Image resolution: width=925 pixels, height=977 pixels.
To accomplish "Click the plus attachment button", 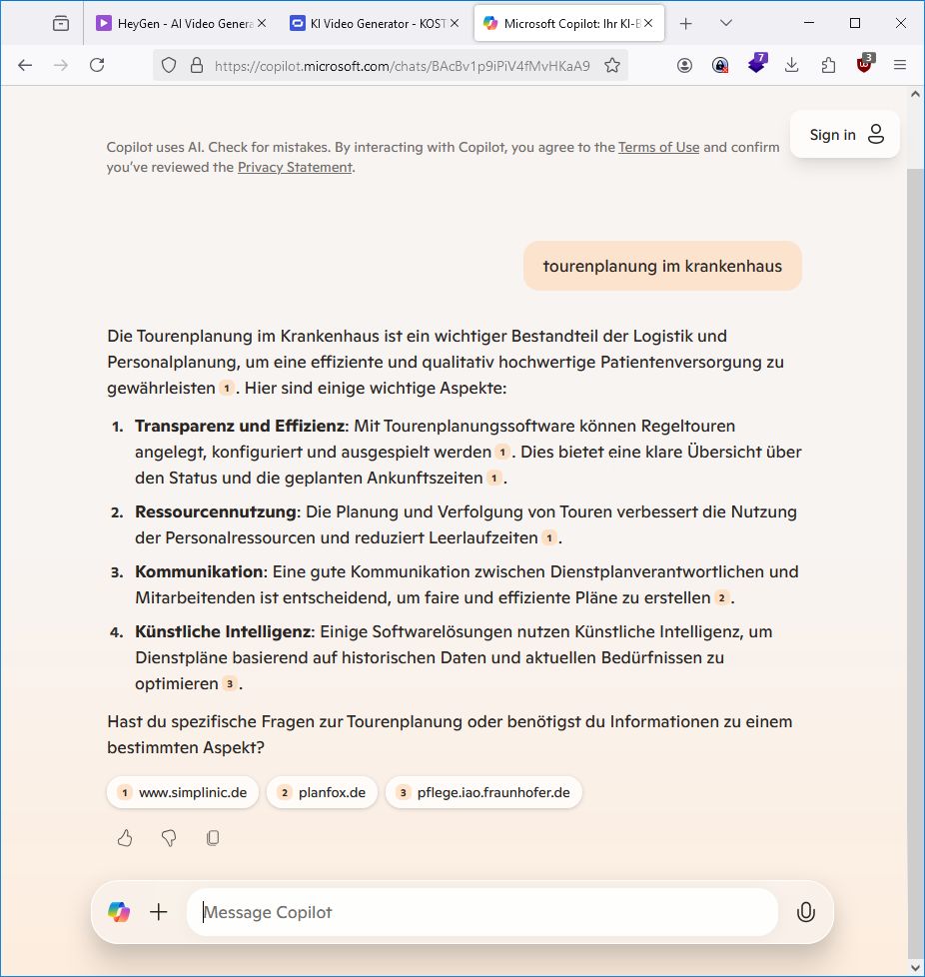I will click(x=159, y=912).
